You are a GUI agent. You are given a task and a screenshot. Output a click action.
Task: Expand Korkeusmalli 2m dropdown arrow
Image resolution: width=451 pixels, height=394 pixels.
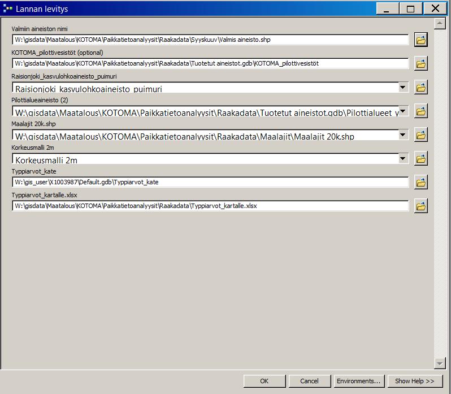403,158
